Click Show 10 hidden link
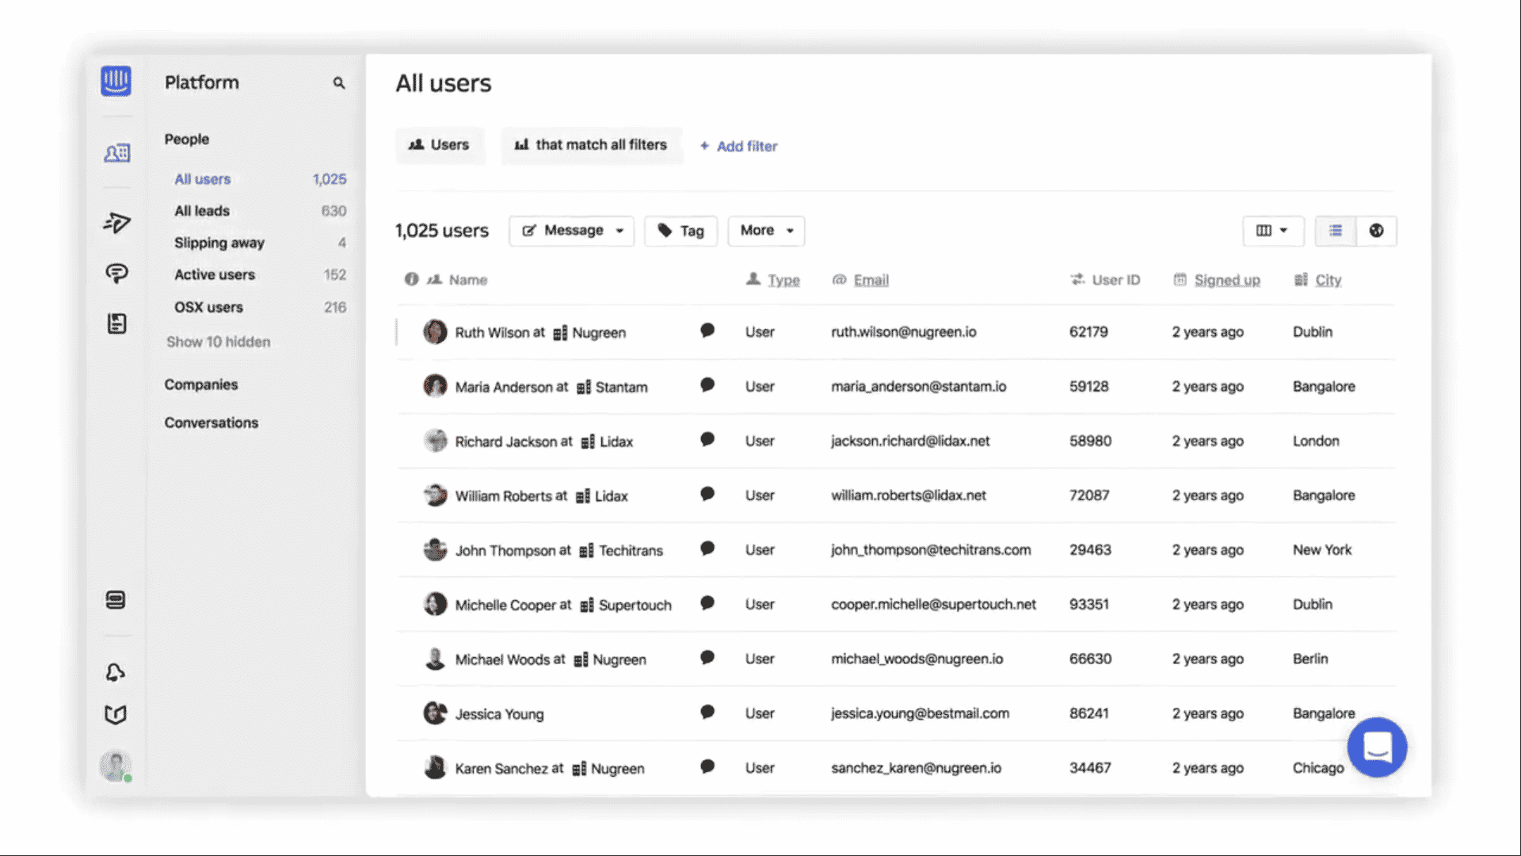The image size is (1521, 856). [218, 342]
